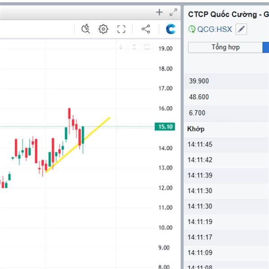Click the Khớp column header

coord(196,129)
